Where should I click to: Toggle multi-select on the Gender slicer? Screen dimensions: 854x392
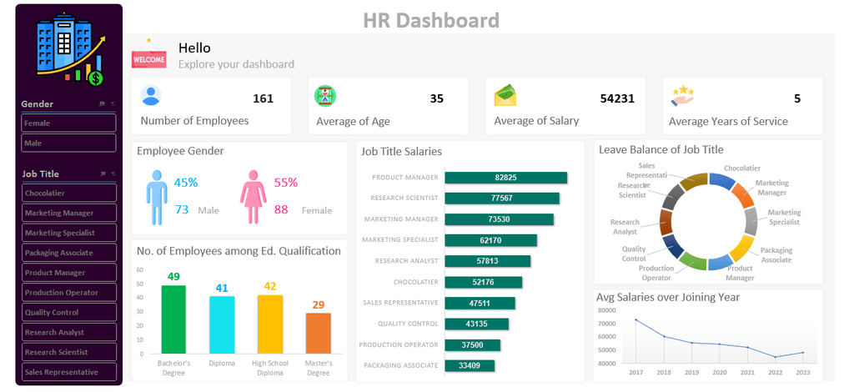click(x=102, y=103)
